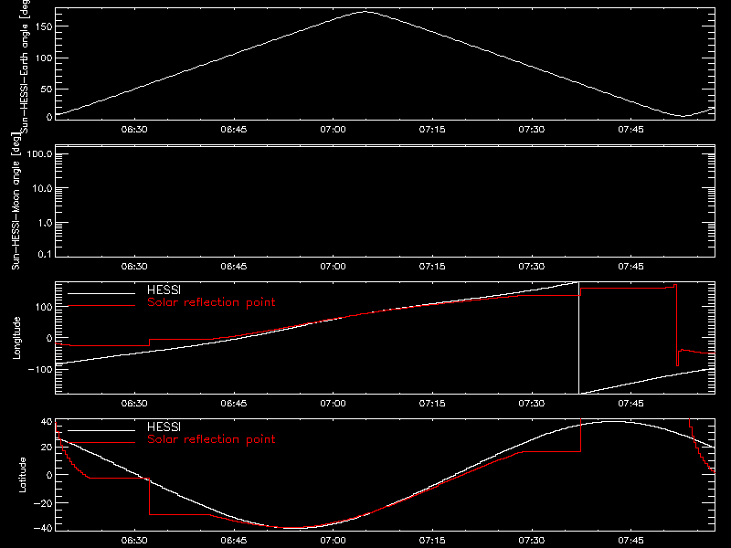Click 06:30 time label of Earth angle plot
Screen dimensions: 731x548
point(134,130)
